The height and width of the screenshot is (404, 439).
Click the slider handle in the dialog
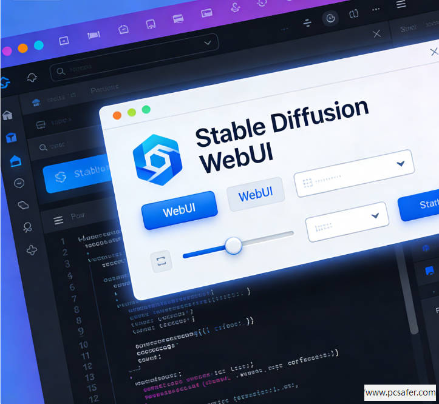tap(233, 246)
